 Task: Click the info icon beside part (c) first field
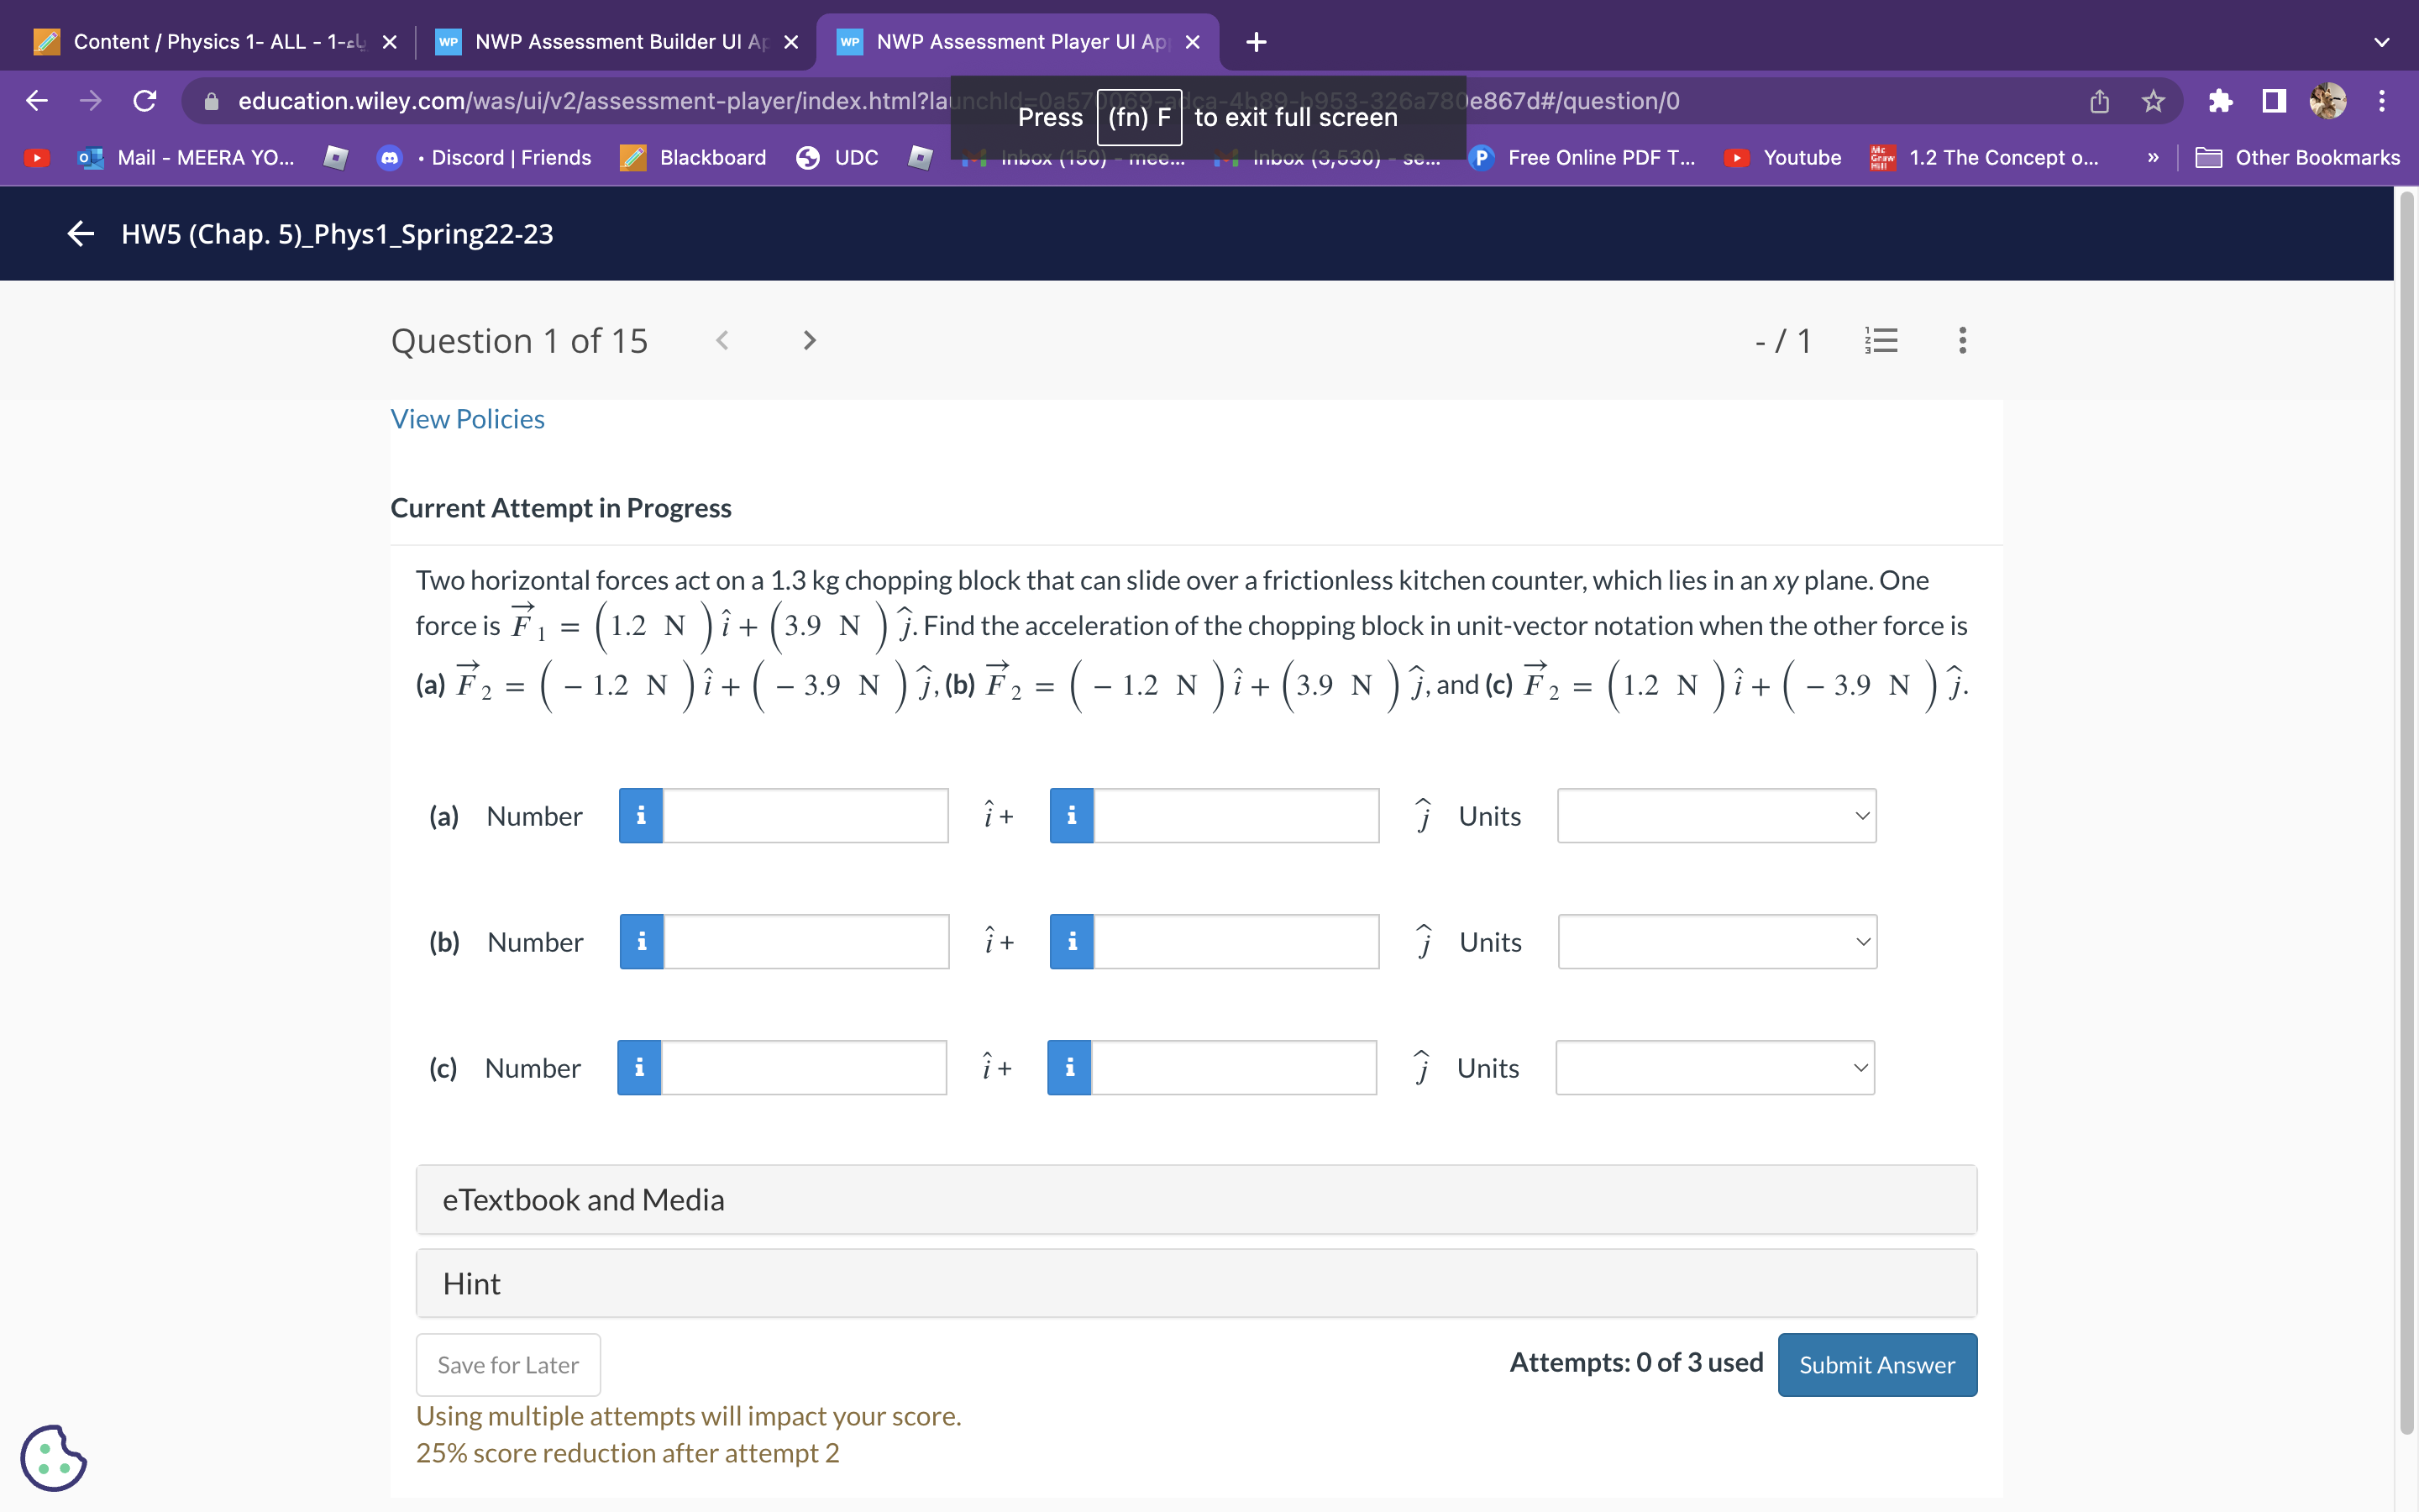tap(640, 1067)
